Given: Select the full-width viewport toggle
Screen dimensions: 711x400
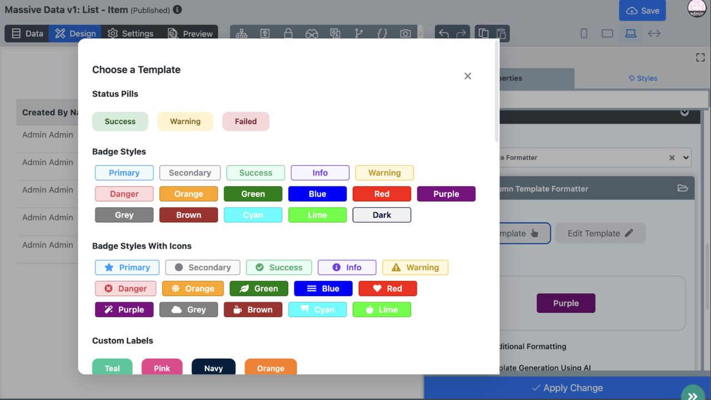Looking at the screenshot, I should [x=654, y=33].
